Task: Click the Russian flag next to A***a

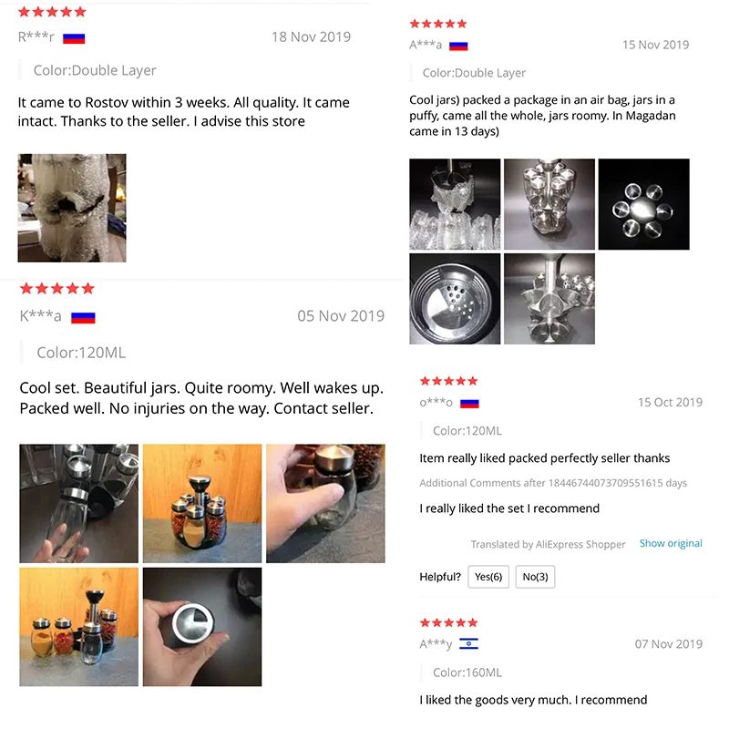Action: point(458,46)
